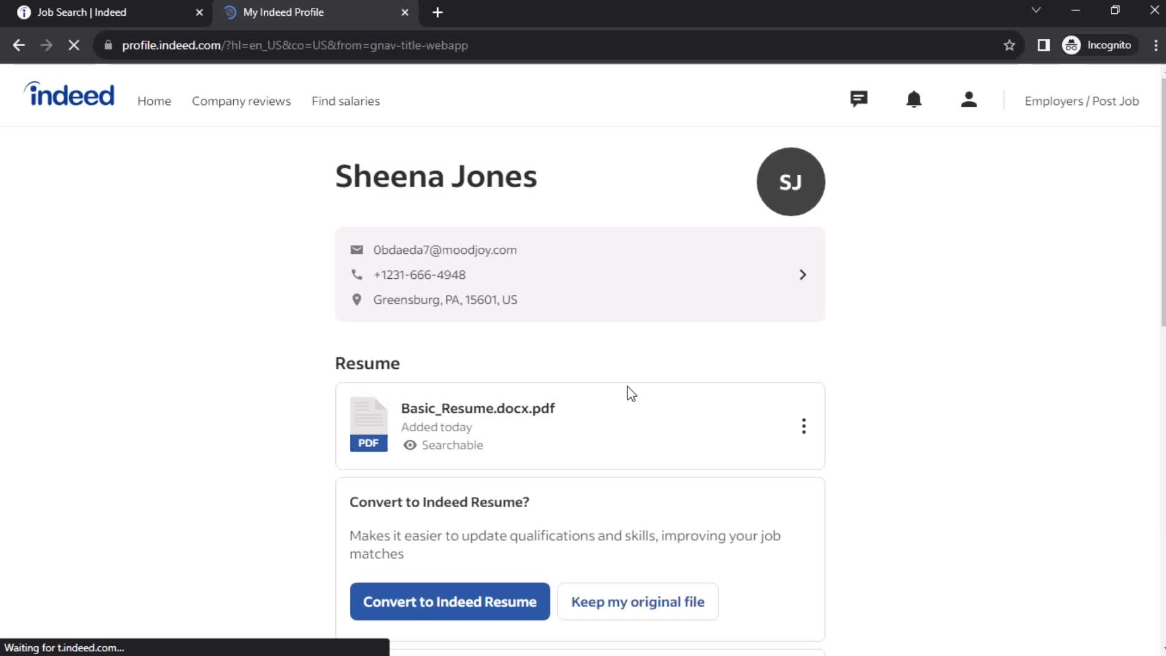Open resume three-dot options menu
Screen dimensions: 1166x656
[803, 426]
